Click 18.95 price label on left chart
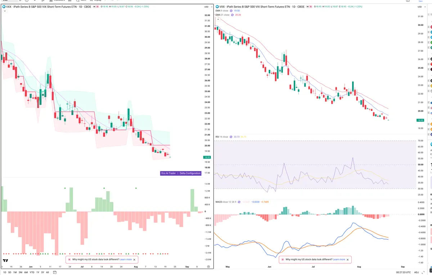 (207, 157)
